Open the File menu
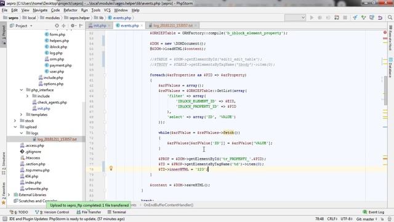This screenshot has height=222, width=394. point(4,10)
